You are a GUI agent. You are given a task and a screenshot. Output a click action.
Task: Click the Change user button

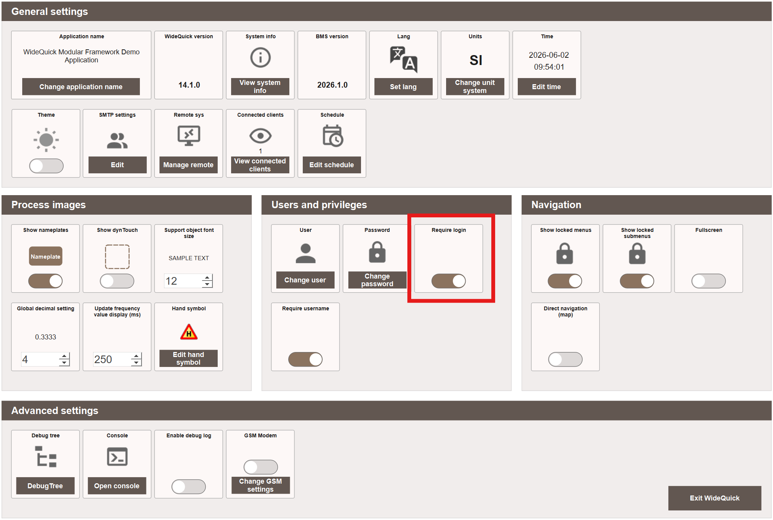[x=305, y=280]
